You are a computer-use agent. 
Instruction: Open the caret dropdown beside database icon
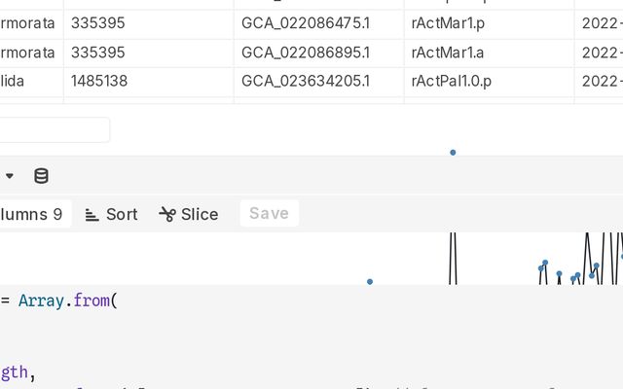tap(10, 175)
